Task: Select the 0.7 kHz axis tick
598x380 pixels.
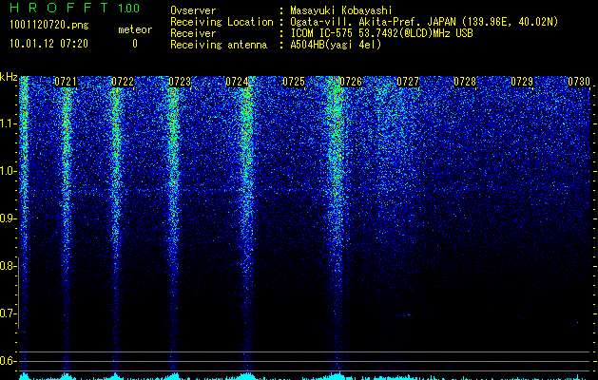Action: pyautogui.click(x=9, y=313)
